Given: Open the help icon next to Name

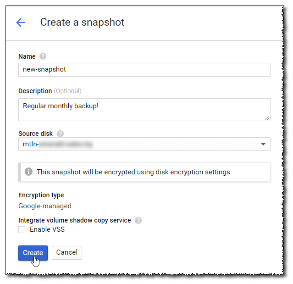Looking at the screenshot, I should tap(43, 56).
